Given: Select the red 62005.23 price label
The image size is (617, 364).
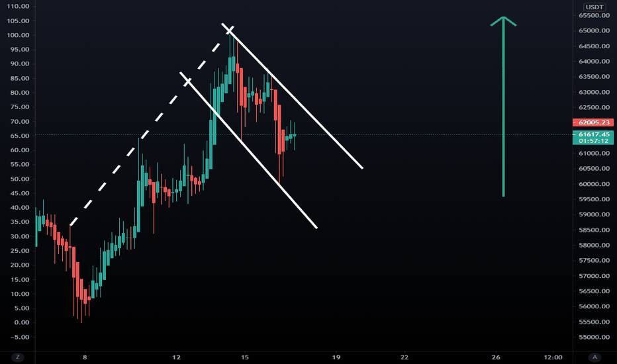Looking at the screenshot, I should click(x=593, y=122).
